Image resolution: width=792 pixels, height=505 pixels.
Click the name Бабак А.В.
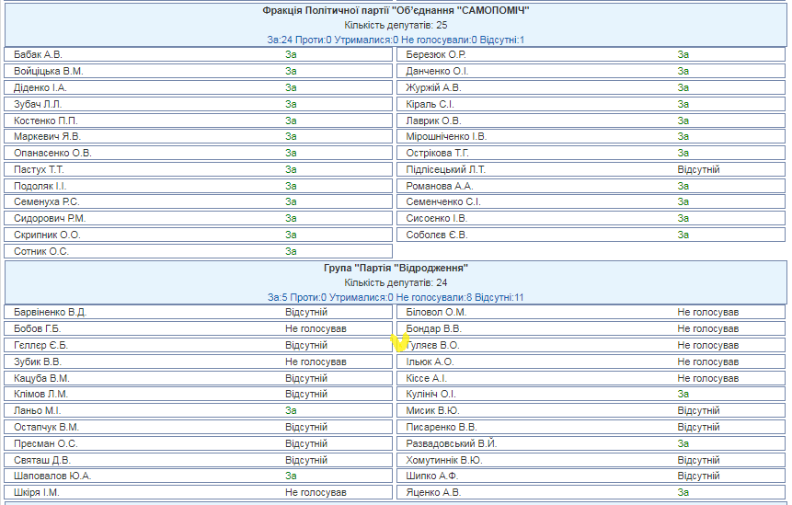pos(38,54)
